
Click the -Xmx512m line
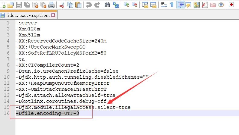(x=28, y=35)
